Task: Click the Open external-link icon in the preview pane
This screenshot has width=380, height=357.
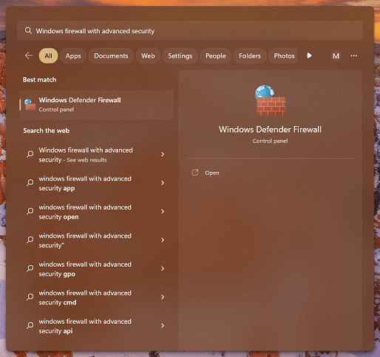Action: [x=195, y=173]
